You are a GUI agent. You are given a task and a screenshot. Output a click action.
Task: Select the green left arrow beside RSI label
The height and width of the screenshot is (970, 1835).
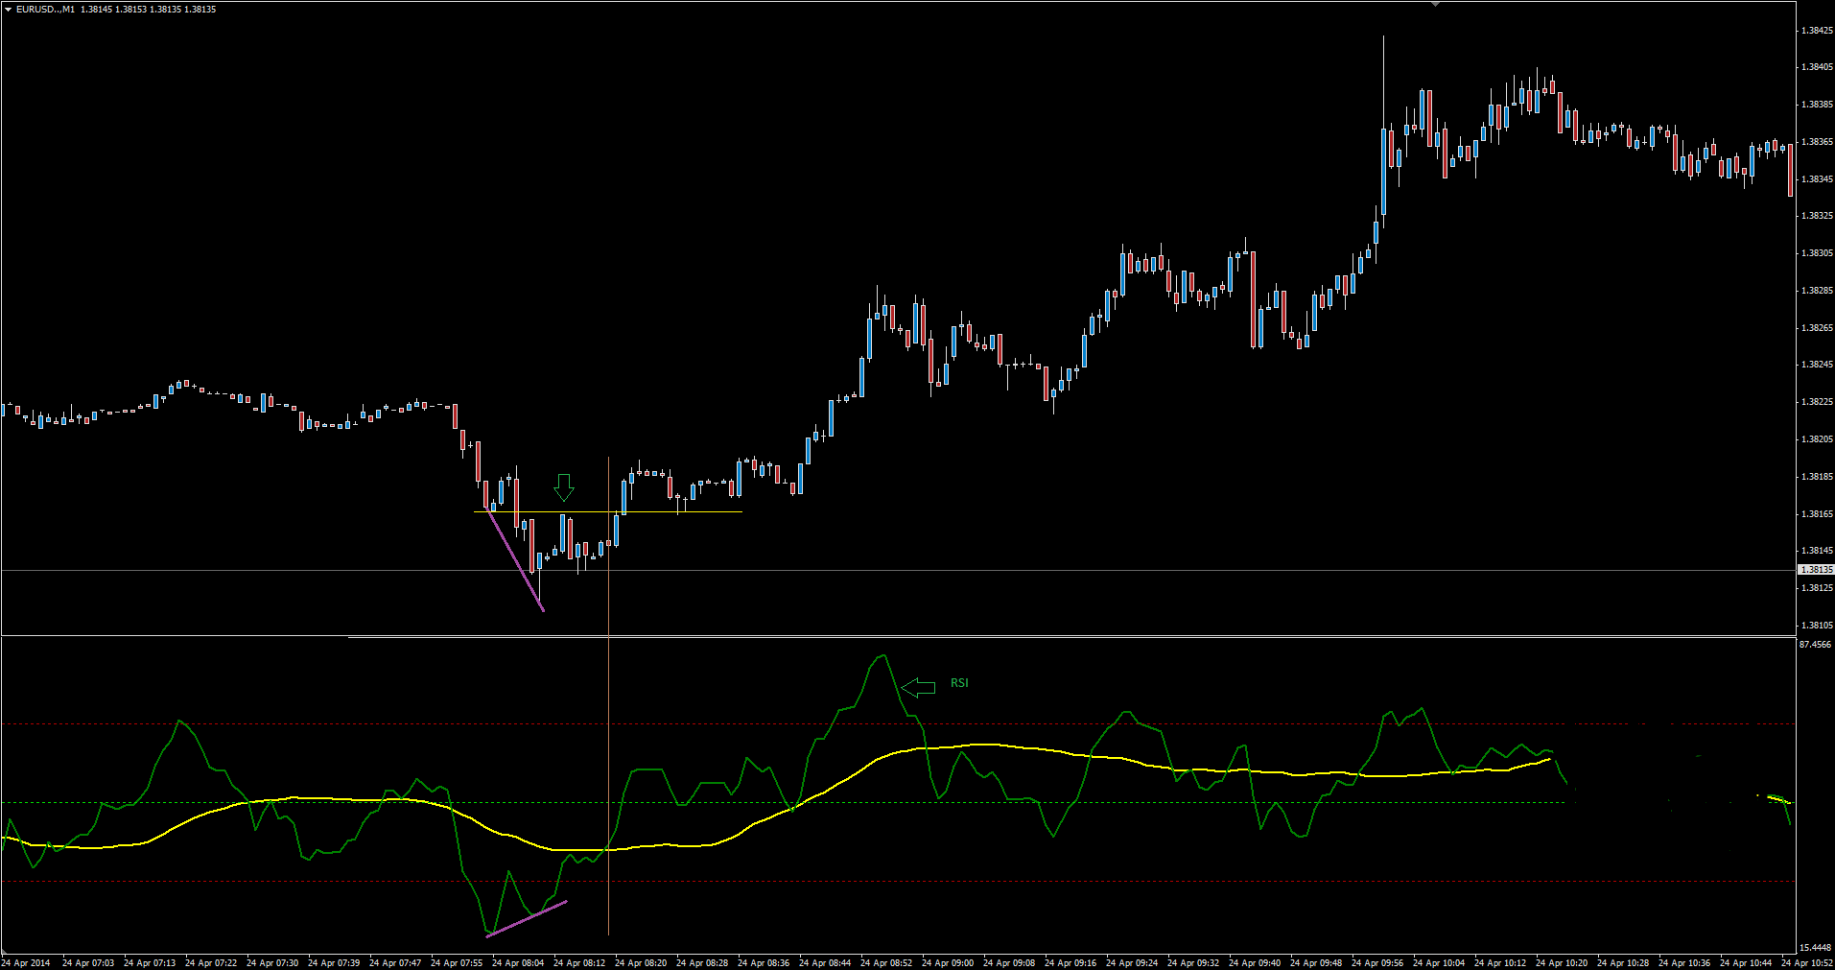[918, 687]
